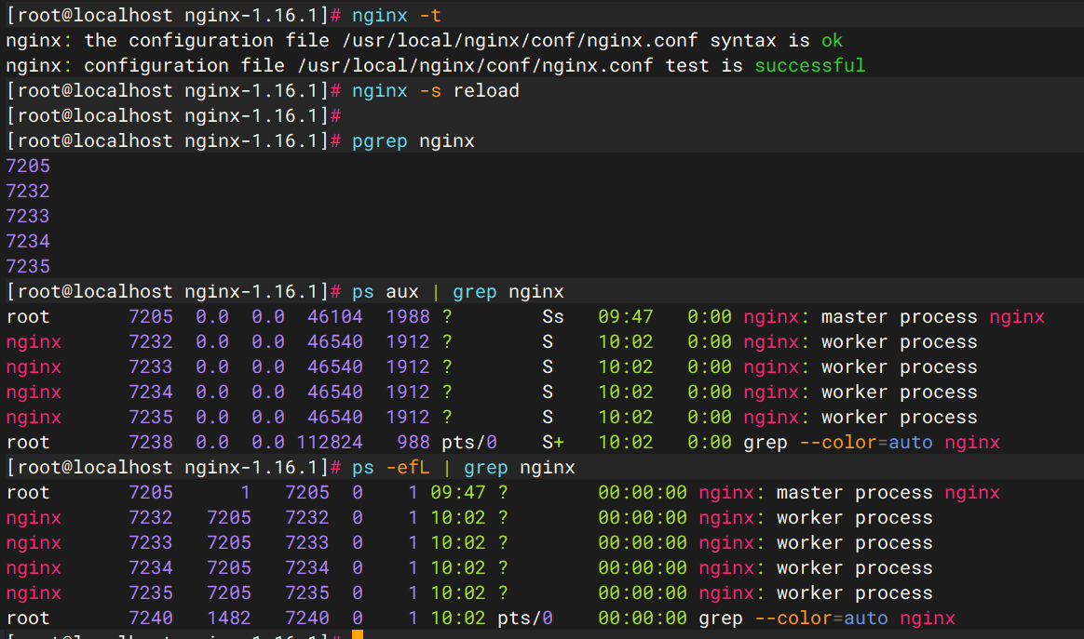Viewport: 1084px width, 639px height.
Task: Click 'pts/0' in the ps aux grep row
Action: (x=469, y=442)
